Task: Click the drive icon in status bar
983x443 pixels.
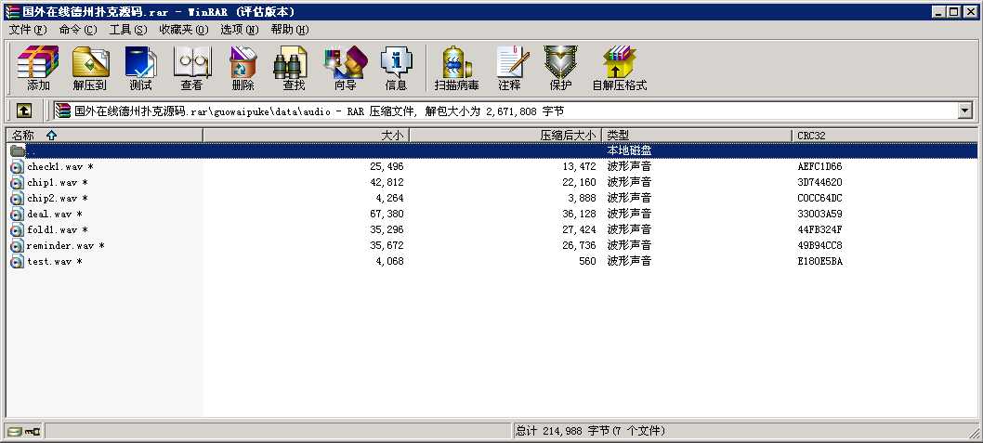Action: point(15,431)
